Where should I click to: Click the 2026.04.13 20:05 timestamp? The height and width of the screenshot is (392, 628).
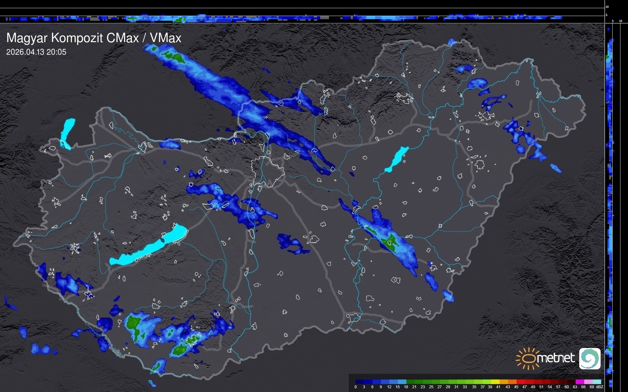tap(36, 52)
